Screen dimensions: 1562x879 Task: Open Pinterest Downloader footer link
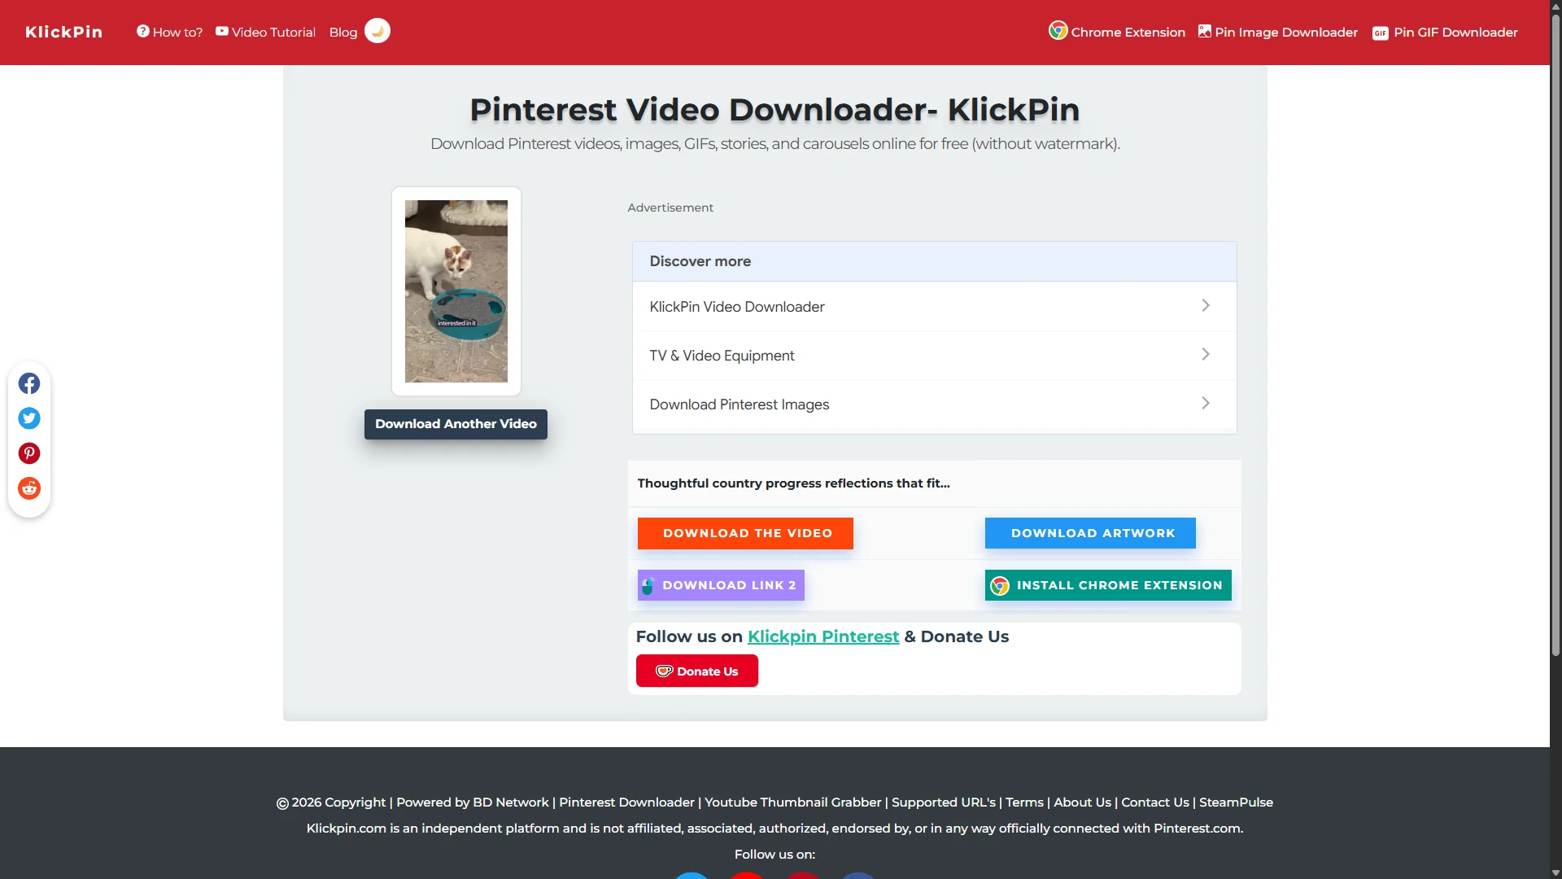click(626, 802)
